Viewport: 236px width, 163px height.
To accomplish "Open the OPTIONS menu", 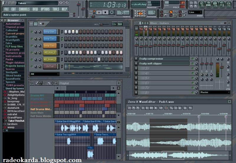I will [x=45, y=9].
